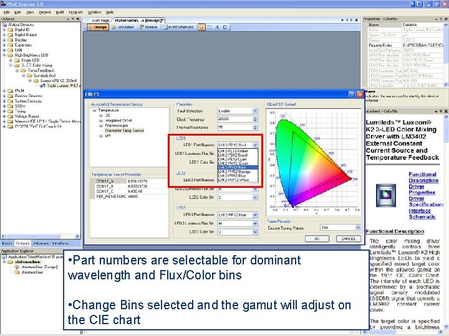Viewport: 449px width, 336px height.
Task: Close the Properties - ColorMix panel
Action: (446, 19)
